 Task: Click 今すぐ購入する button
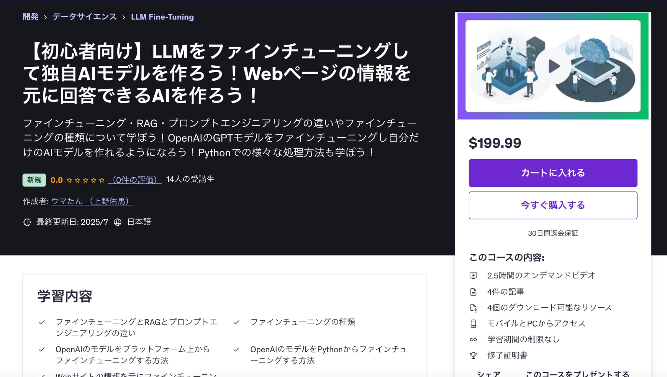click(553, 205)
